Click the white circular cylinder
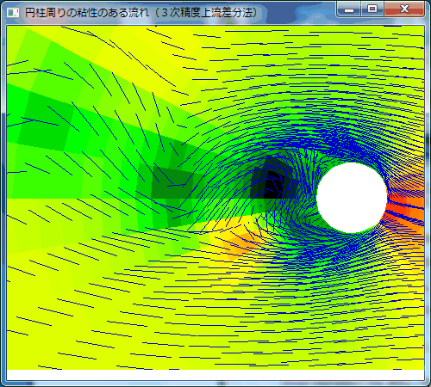Screen dimensions: 431x387 click(352, 198)
